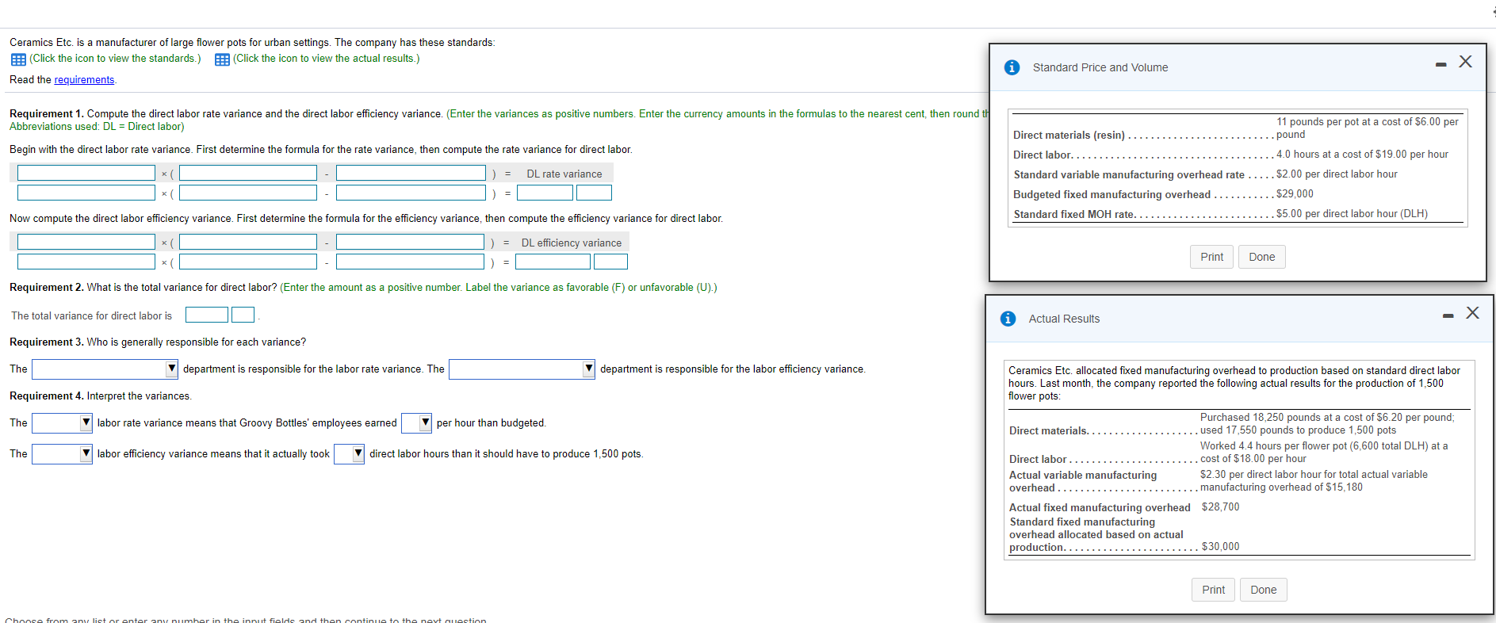This screenshot has width=1496, height=623.
Task: Click '$5.00 per direct labor hour (DLH)'
Action: (x=1352, y=214)
